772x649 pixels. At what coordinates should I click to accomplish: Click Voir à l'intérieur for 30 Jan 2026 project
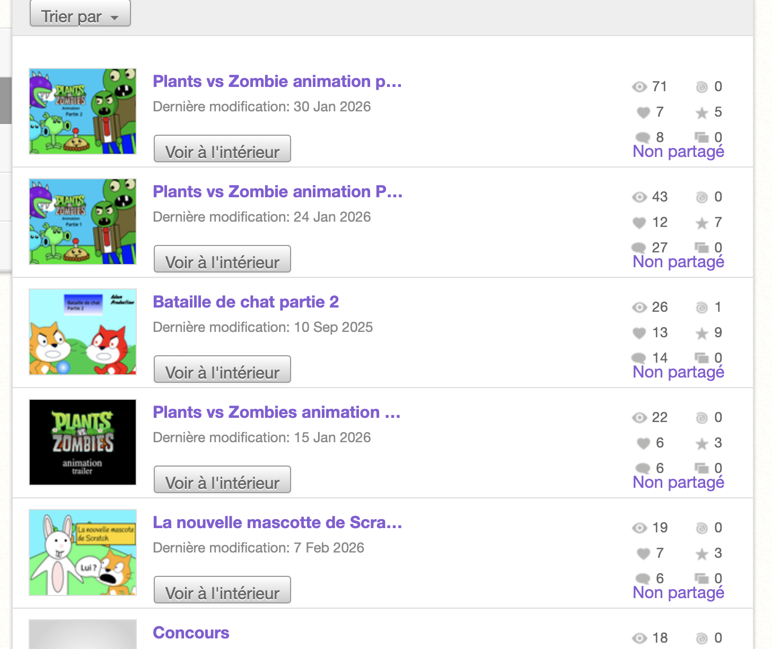click(222, 149)
